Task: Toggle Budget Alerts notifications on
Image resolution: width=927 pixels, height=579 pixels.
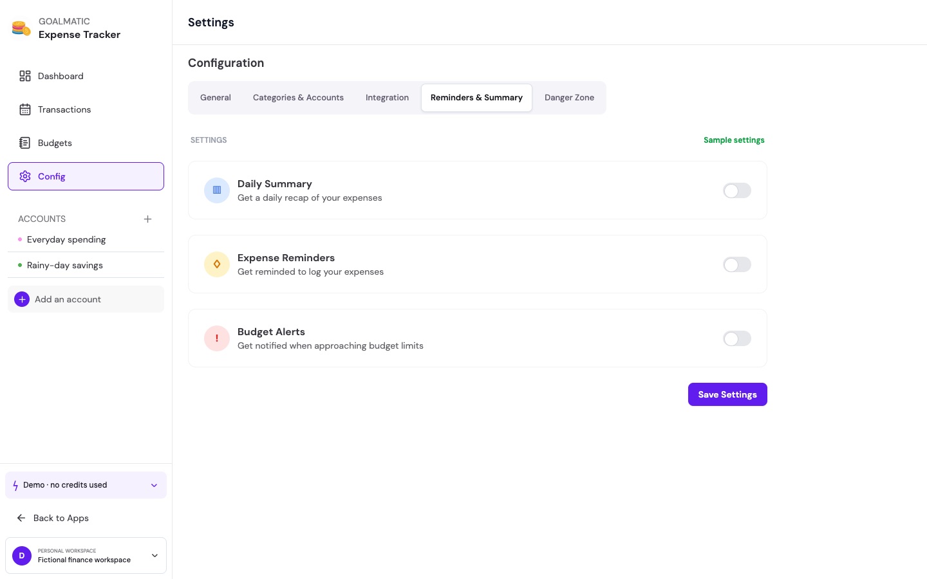Action: 737,338
